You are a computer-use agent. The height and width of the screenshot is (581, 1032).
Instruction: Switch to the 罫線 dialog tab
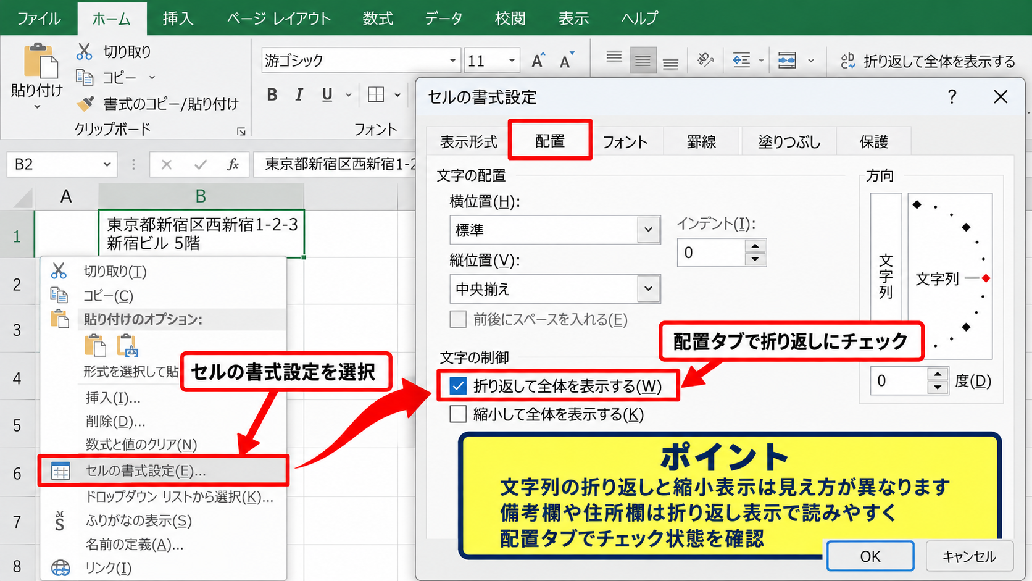tap(702, 142)
